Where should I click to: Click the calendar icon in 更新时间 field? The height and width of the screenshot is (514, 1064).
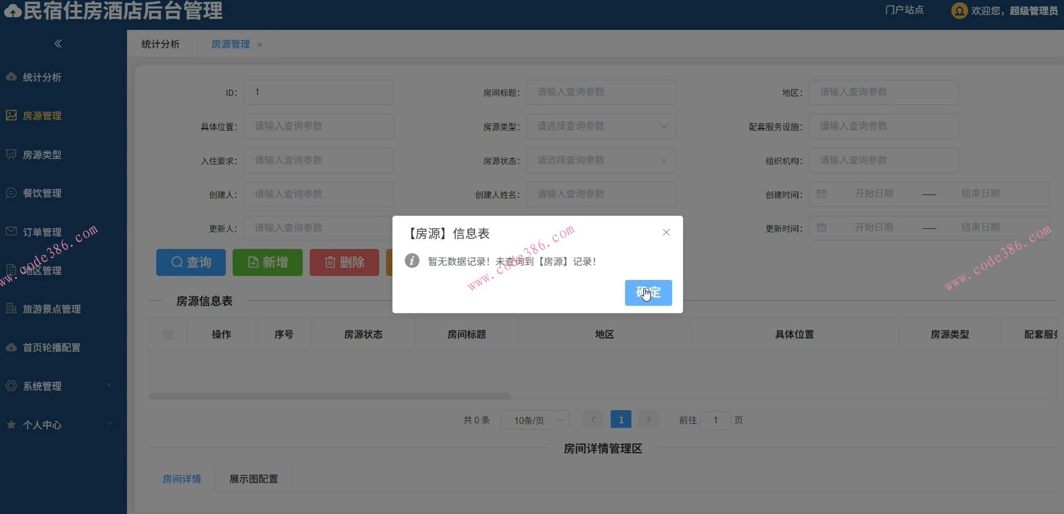[x=822, y=228]
